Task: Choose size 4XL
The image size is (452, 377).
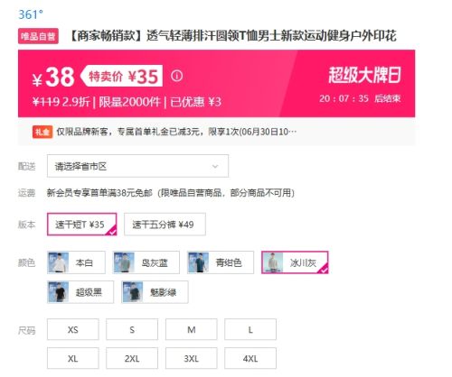Action: tap(250, 358)
